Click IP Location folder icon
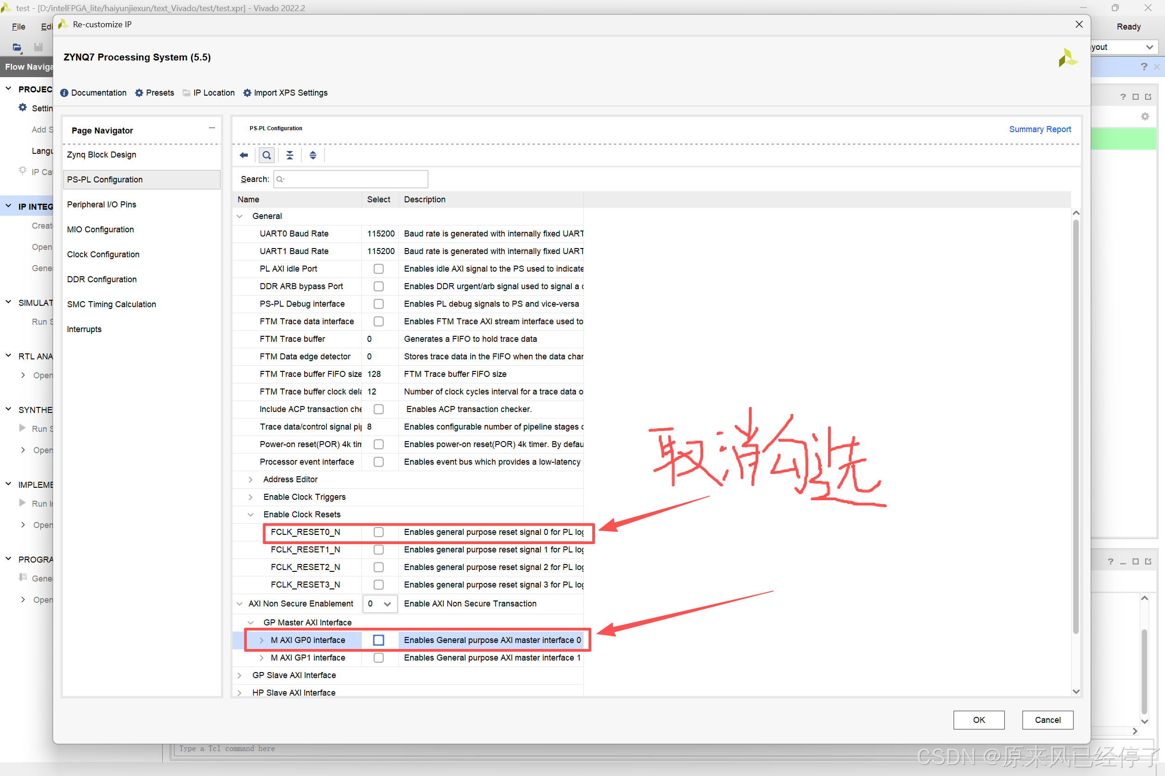 point(187,93)
